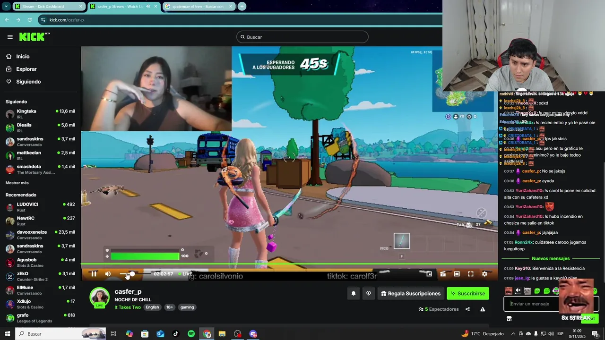The height and width of the screenshot is (340, 605).
Task: Open NewtRC recommended channel
Action: 40,221
